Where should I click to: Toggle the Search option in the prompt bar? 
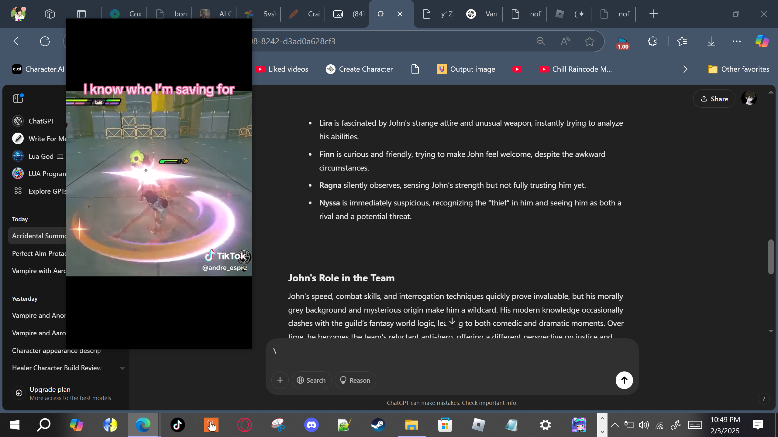[x=311, y=380]
